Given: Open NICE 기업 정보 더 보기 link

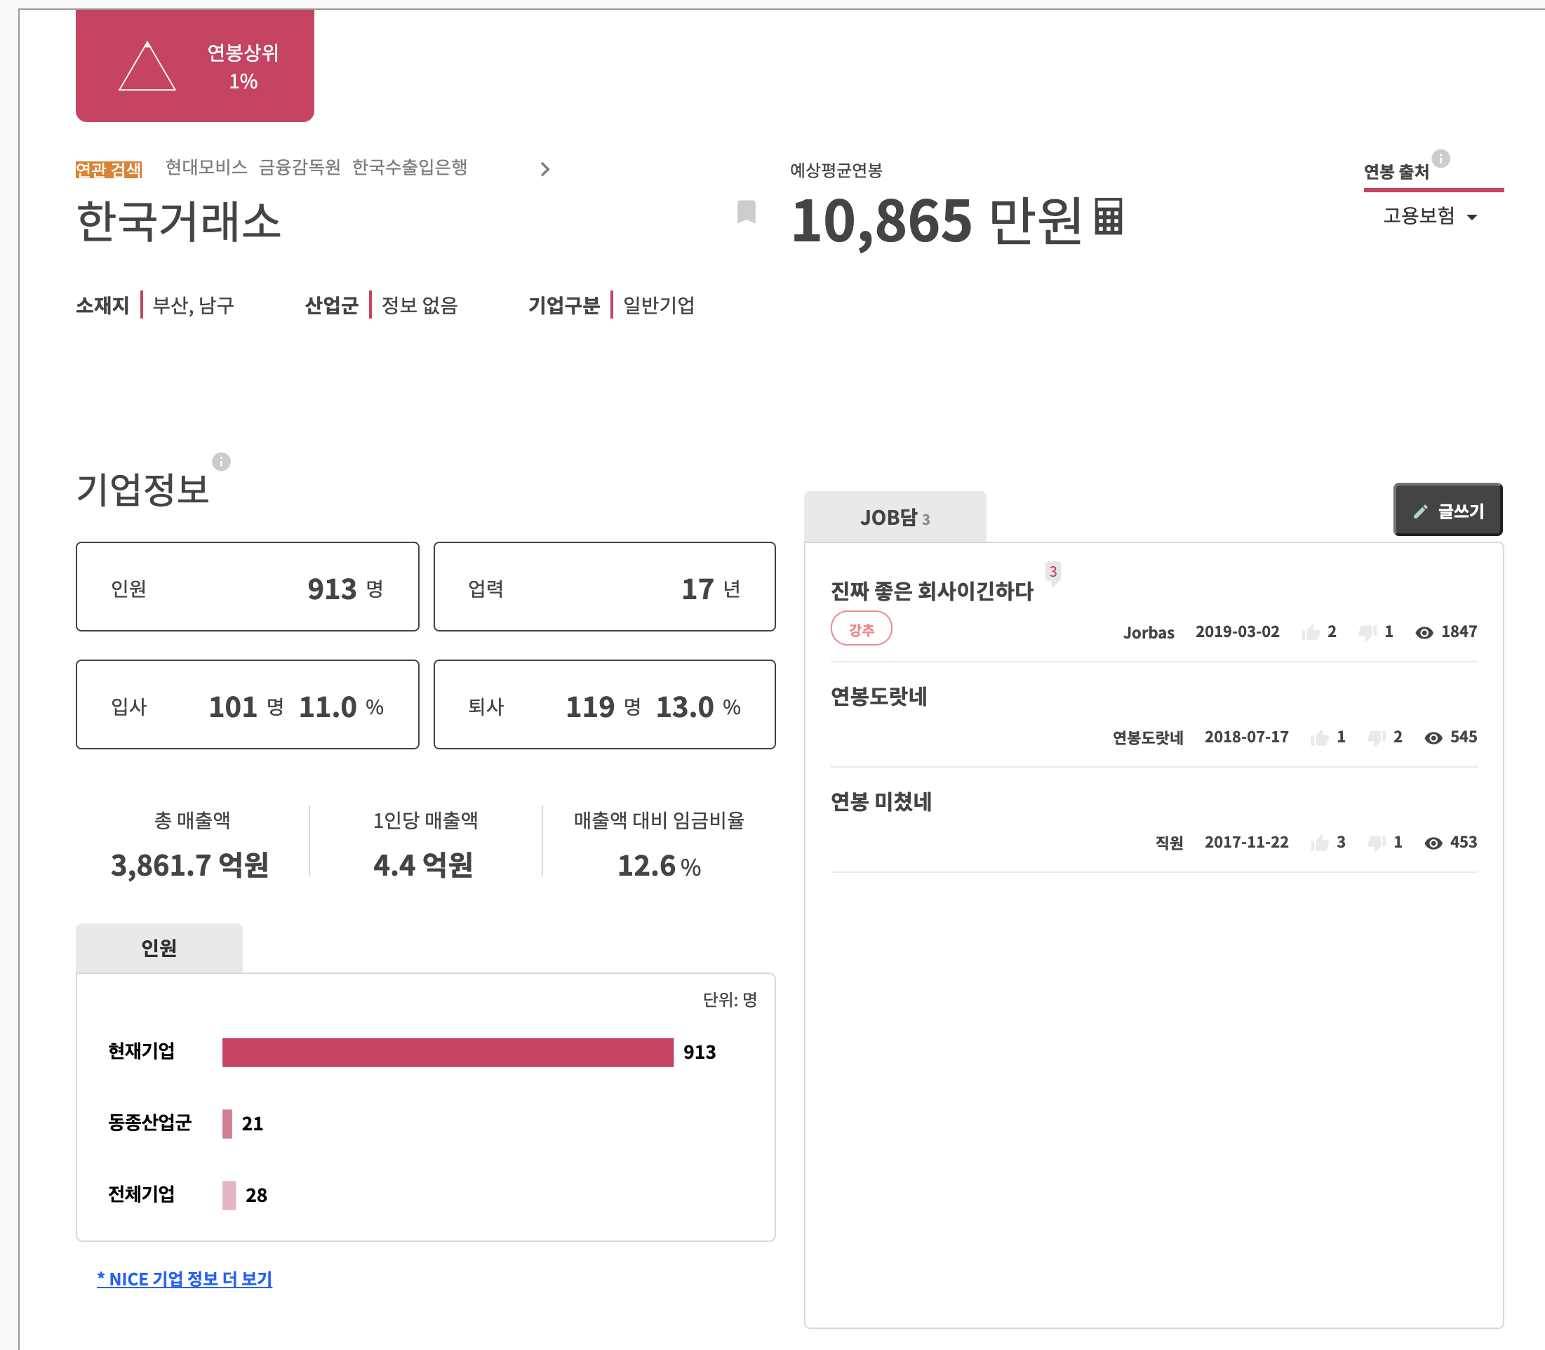Looking at the screenshot, I should (185, 1278).
